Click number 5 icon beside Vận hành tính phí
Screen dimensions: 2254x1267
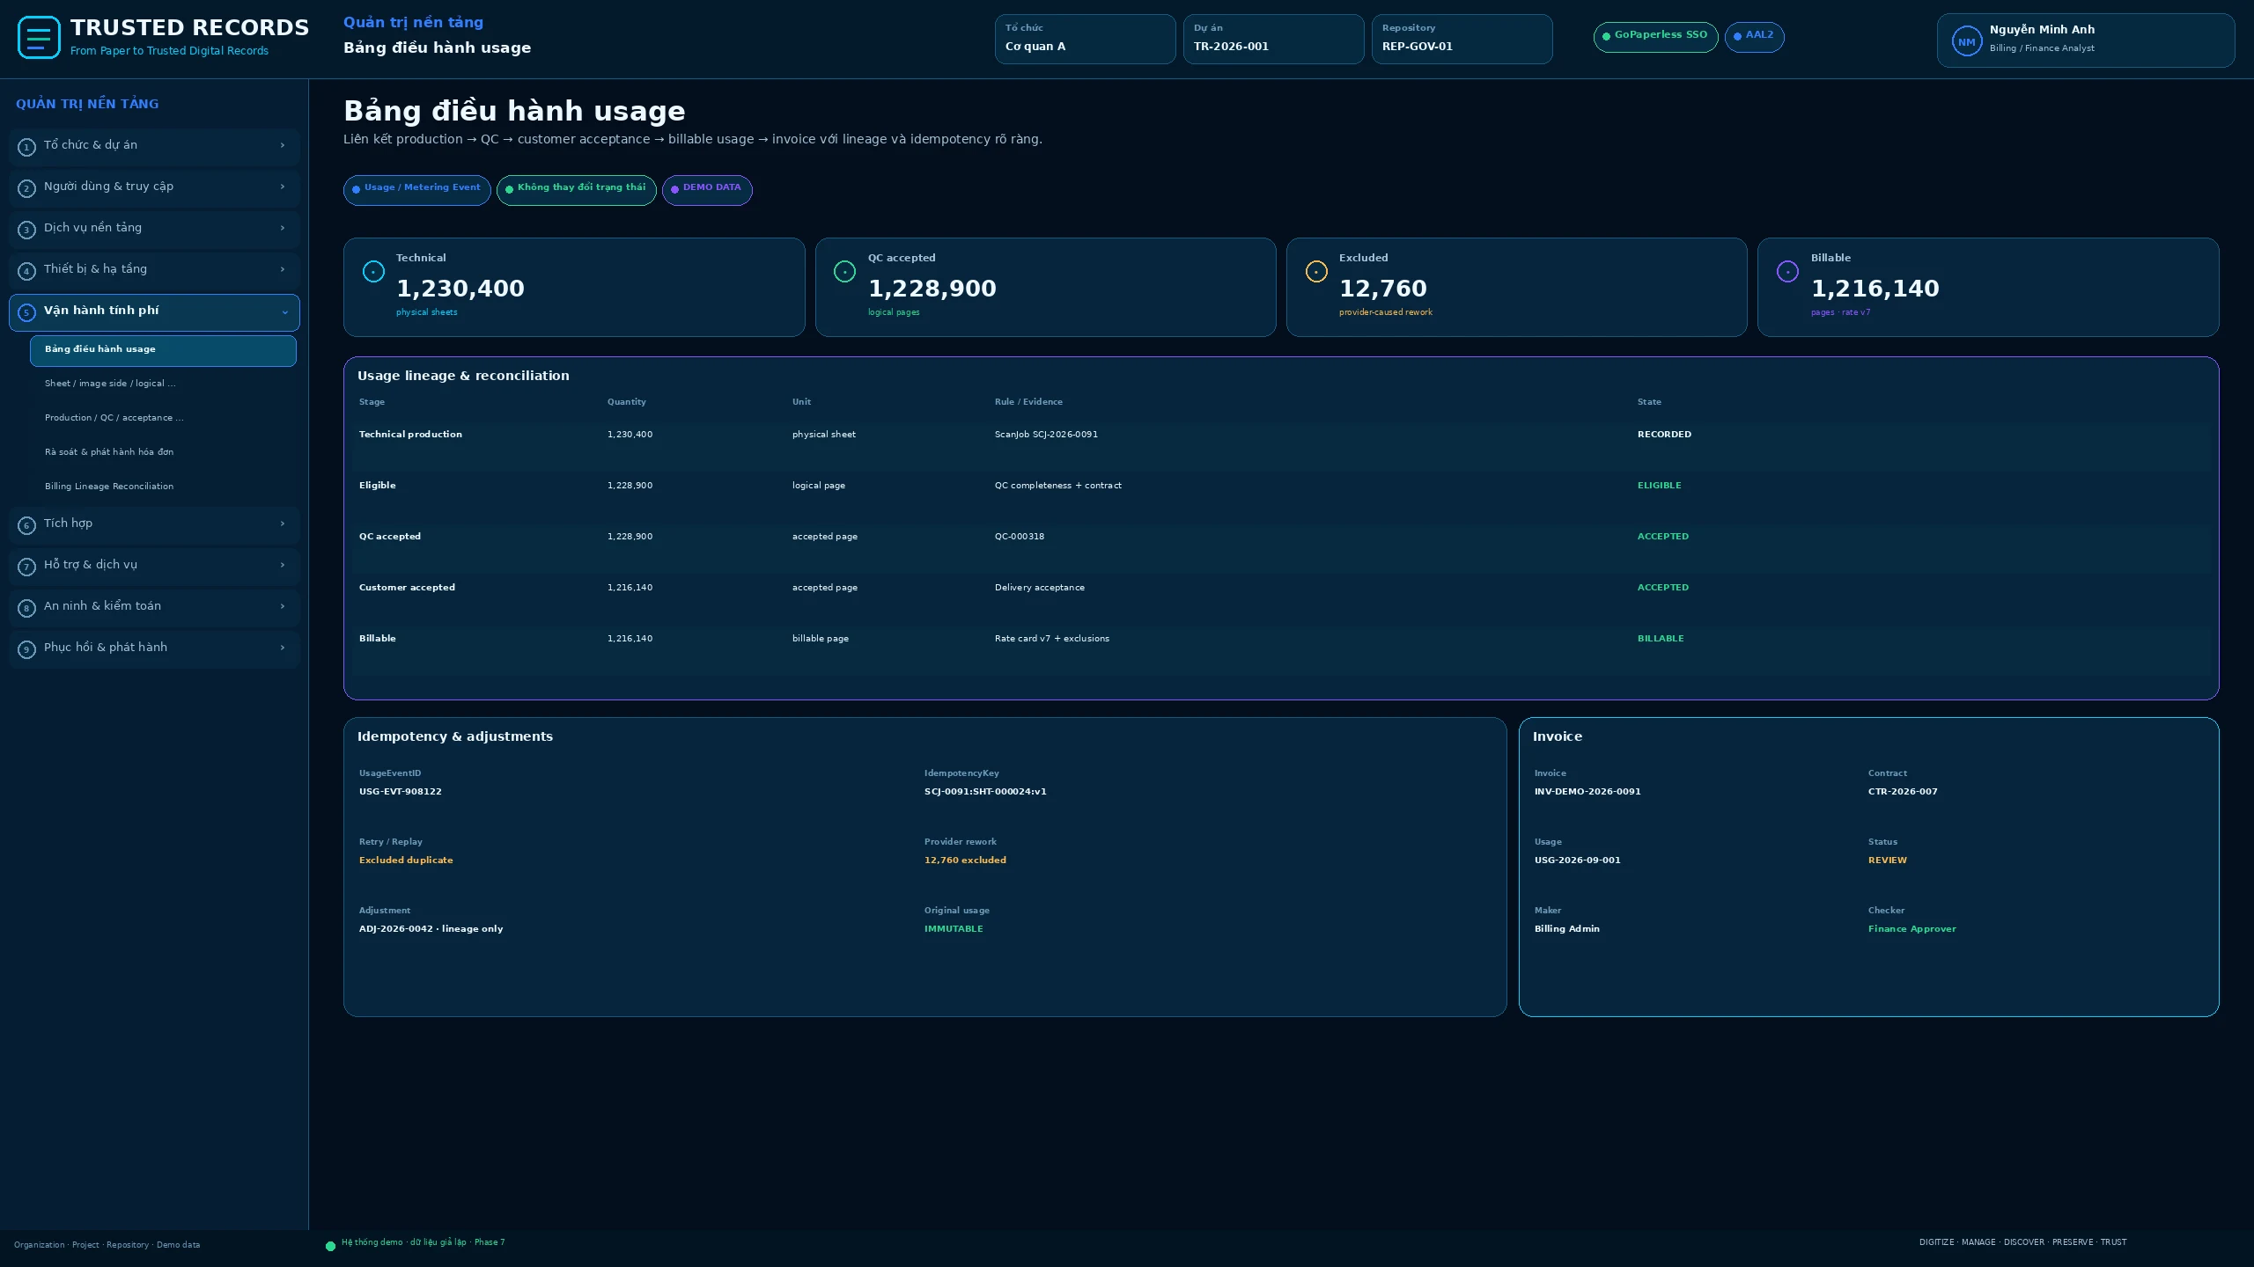point(26,312)
